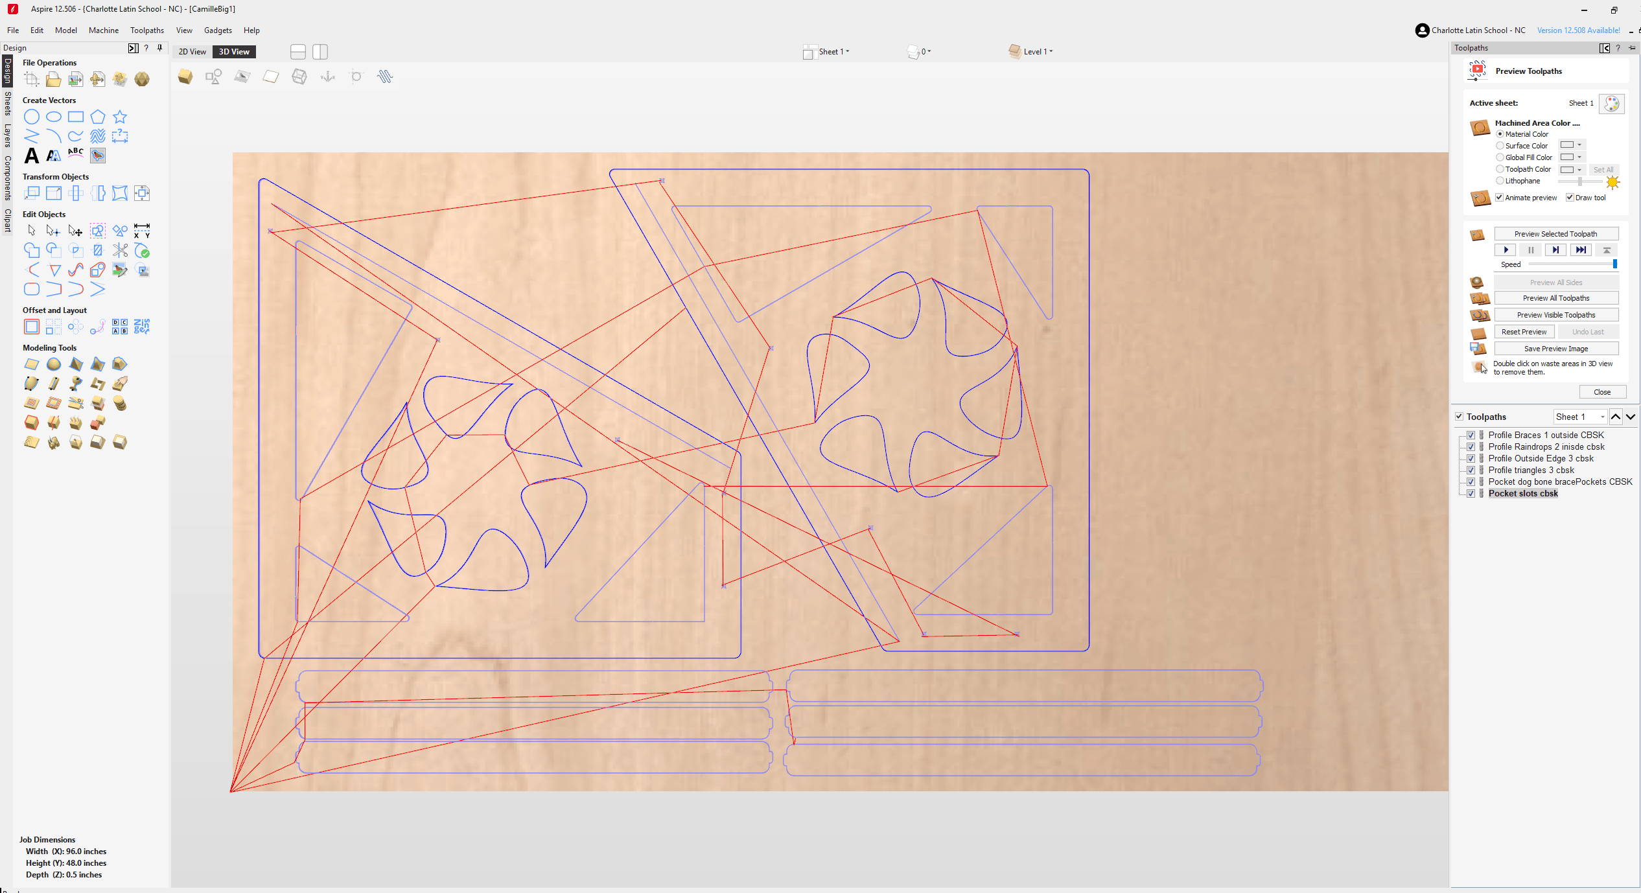This screenshot has width=1641, height=893.
Task: Open the Toolpath Color dropdown
Action: [x=1580, y=169]
